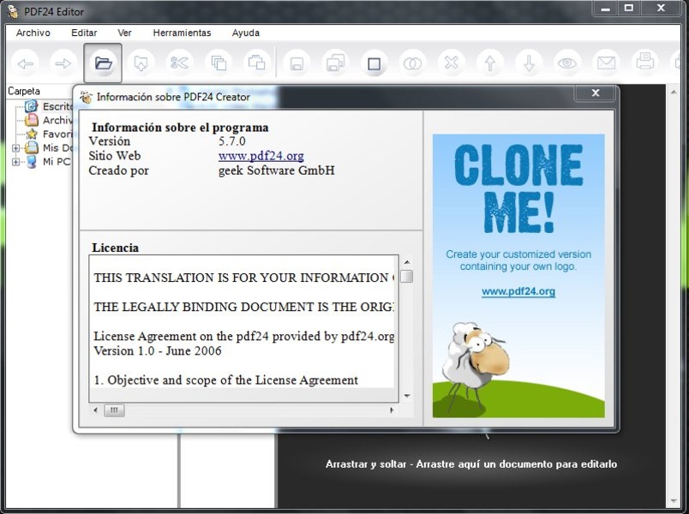Click the merge documents circles icon
689x514 pixels.
pyautogui.click(x=412, y=63)
